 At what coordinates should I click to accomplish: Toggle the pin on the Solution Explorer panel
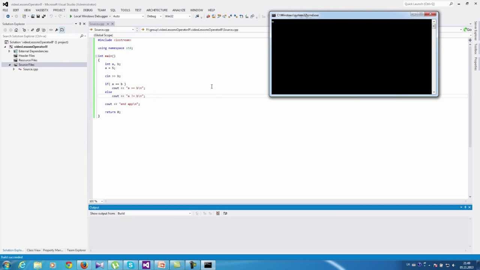[x=80, y=24]
